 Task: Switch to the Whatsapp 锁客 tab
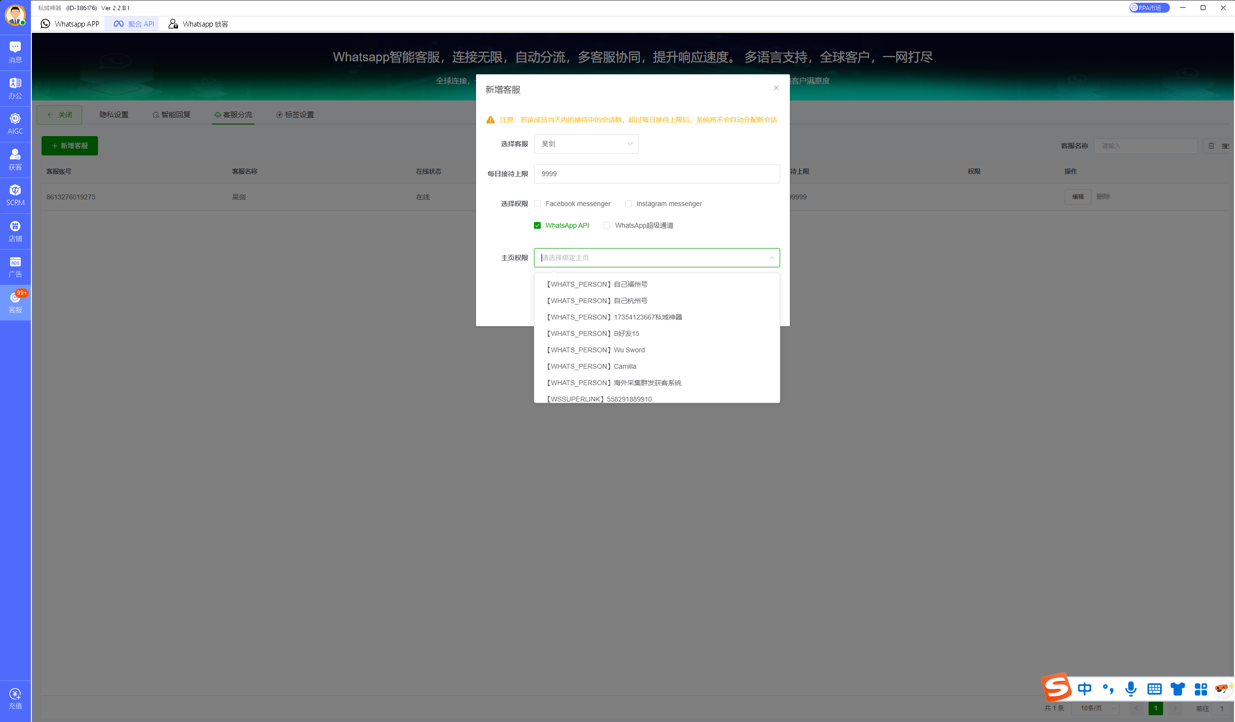point(198,24)
